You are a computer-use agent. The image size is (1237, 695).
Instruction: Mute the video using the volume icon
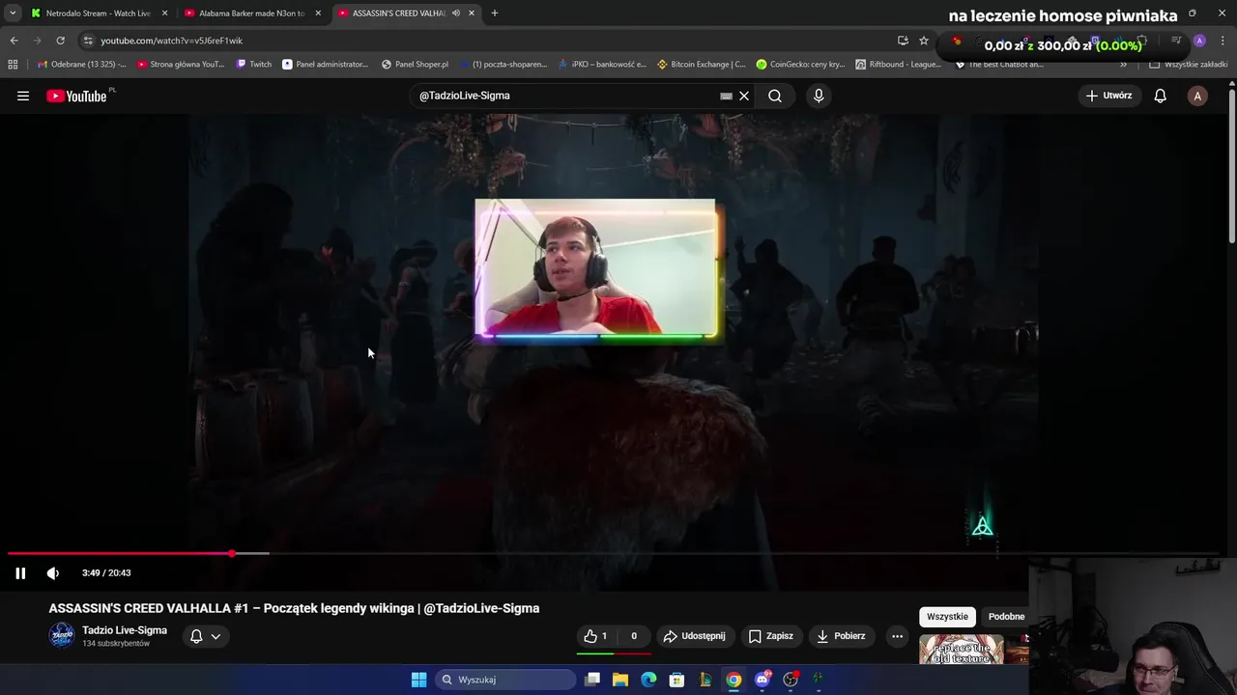[53, 573]
